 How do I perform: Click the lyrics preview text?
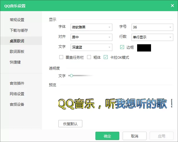click(115, 104)
